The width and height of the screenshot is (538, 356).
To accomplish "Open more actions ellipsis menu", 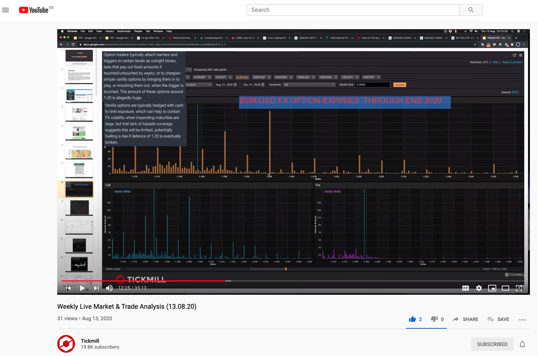I will point(522,319).
